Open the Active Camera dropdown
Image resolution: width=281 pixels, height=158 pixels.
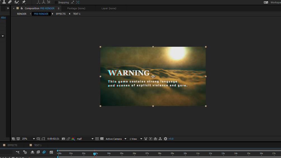click(116, 139)
